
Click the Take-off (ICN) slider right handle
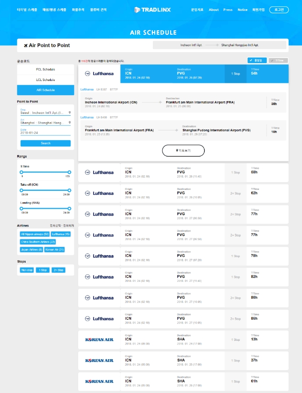(70, 190)
